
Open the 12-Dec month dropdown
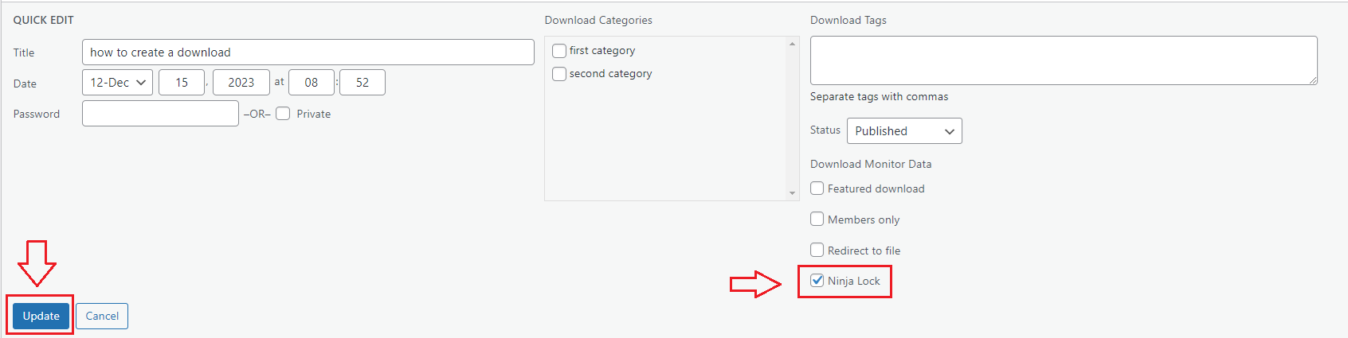click(x=118, y=83)
